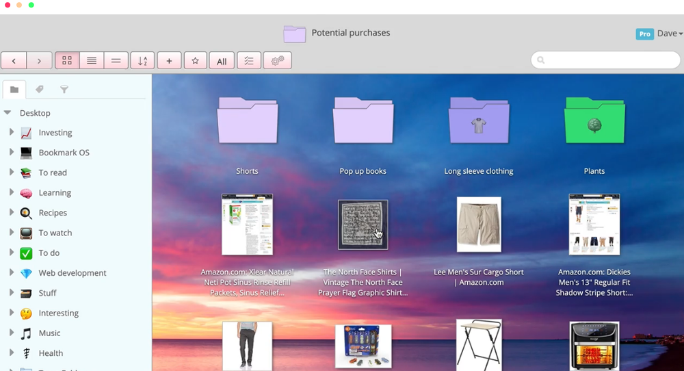
Task: Switch to compact two-line view
Action: [116, 61]
